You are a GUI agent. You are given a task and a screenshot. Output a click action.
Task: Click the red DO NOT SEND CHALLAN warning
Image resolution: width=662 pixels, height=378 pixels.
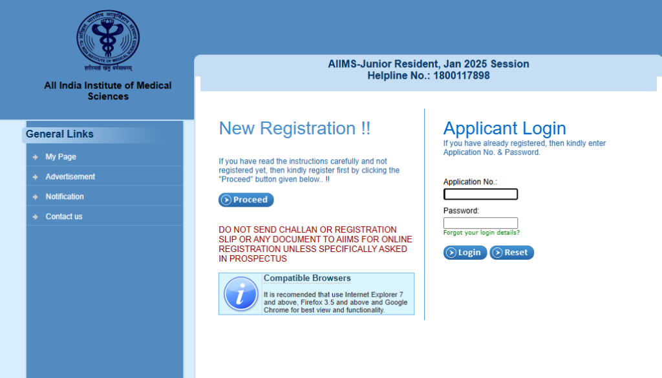(x=315, y=244)
